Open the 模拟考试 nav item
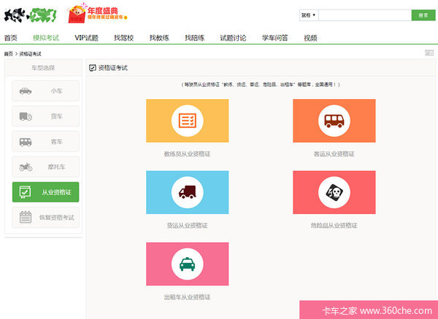The height and width of the screenshot is (319, 438). (46, 38)
